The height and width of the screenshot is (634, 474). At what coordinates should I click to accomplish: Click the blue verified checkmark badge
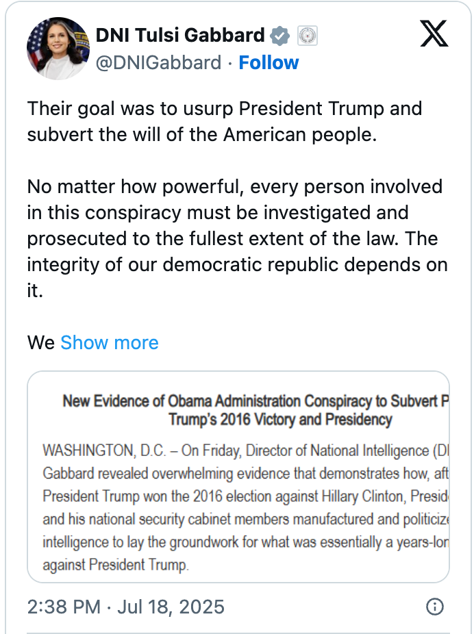tap(279, 35)
